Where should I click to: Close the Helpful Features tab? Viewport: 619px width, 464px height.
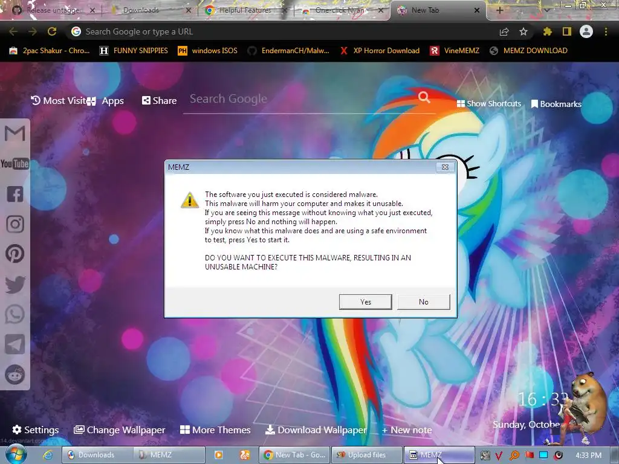(284, 10)
